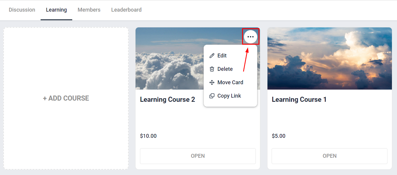Click the "Learning Course 1" title

click(x=299, y=100)
